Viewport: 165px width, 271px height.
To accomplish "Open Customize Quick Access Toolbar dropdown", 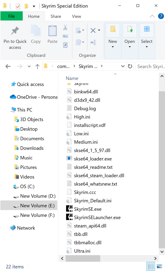I will pos(34,6).
